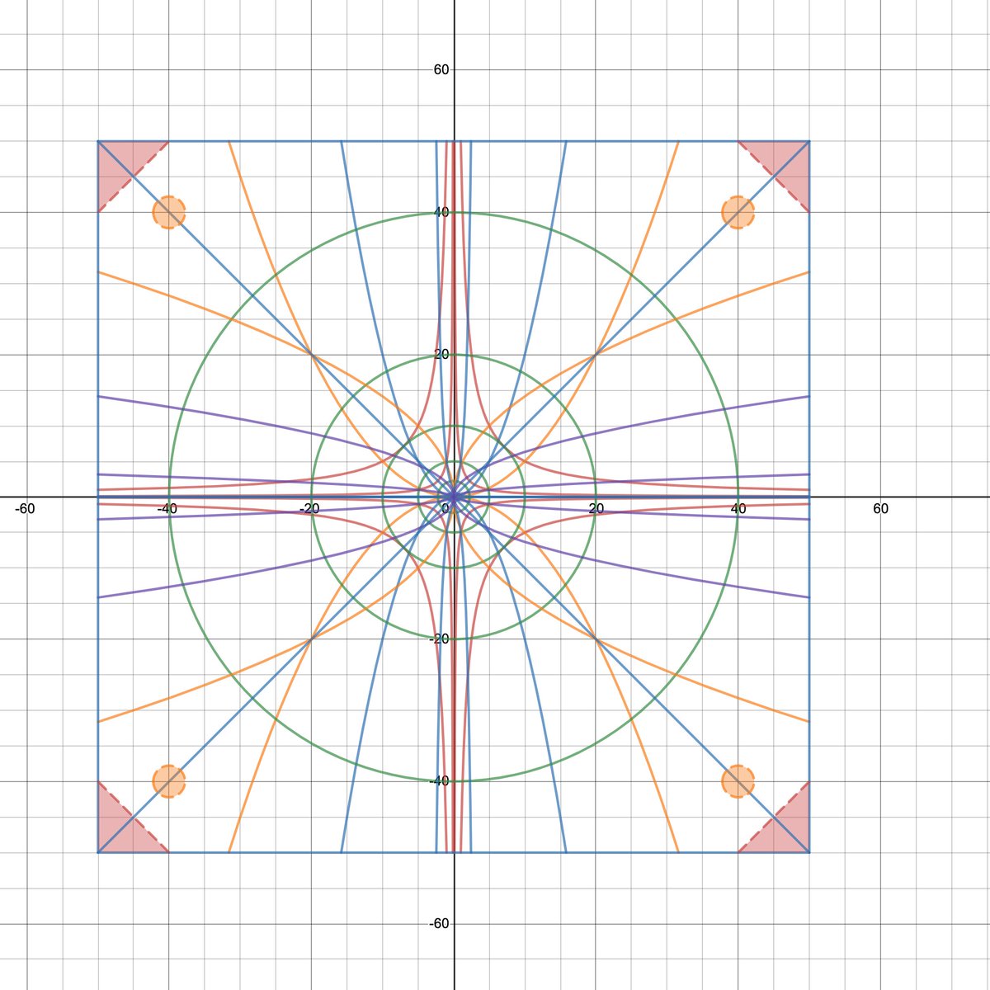
Task: Click the orange dashed circle in the lower-right corner
Action: click(x=738, y=781)
